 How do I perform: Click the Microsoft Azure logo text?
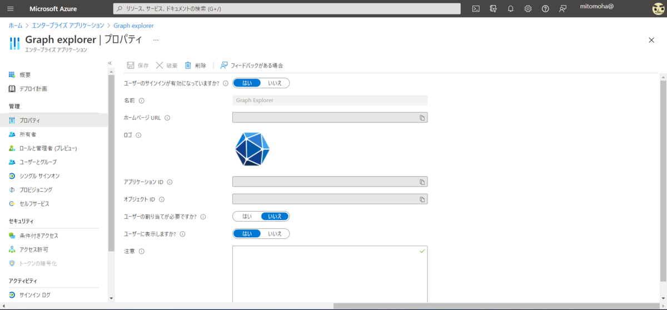point(53,9)
